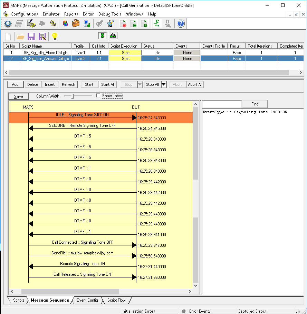Open the script editor paintbrush icon
The height and width of the screenshot is (314, 307).
[x=111, y=24]
